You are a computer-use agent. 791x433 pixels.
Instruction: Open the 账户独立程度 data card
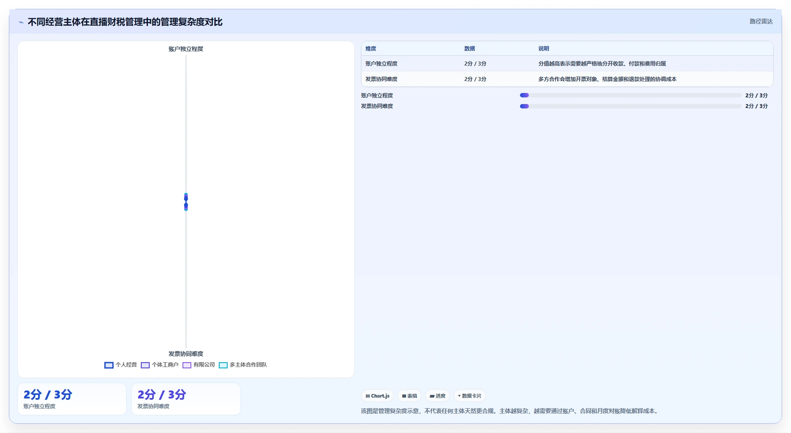[72, 399]
